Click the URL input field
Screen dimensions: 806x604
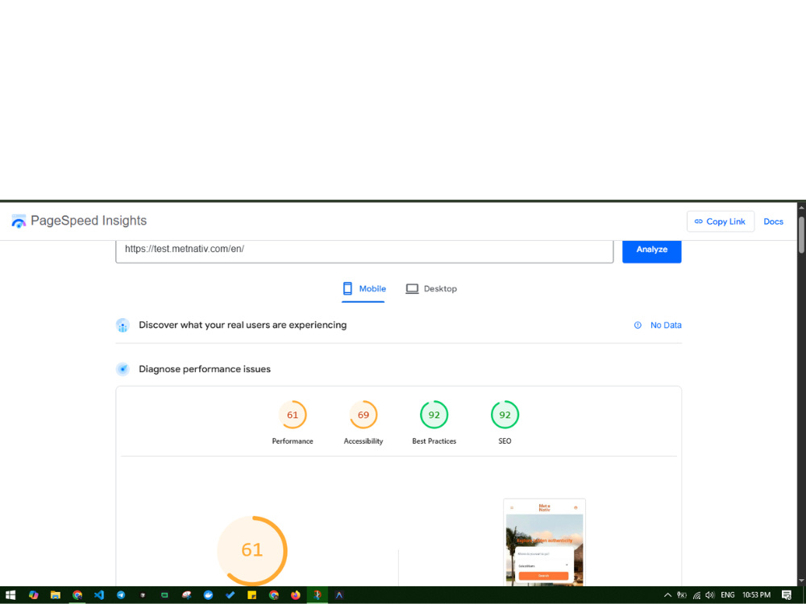click(364, 251)
